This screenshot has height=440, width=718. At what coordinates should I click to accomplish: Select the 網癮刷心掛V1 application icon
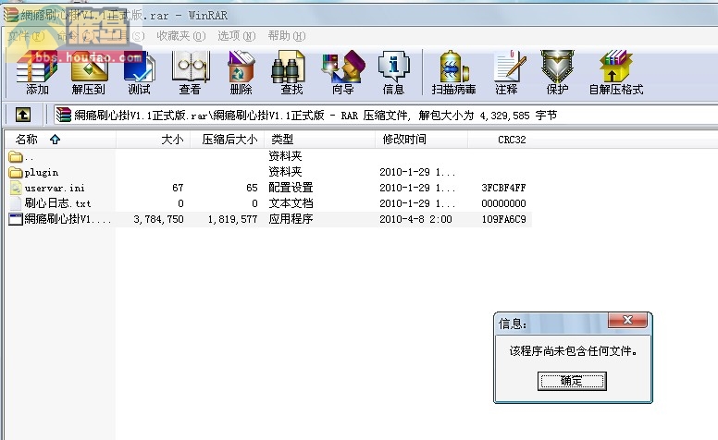coord(16,219)
